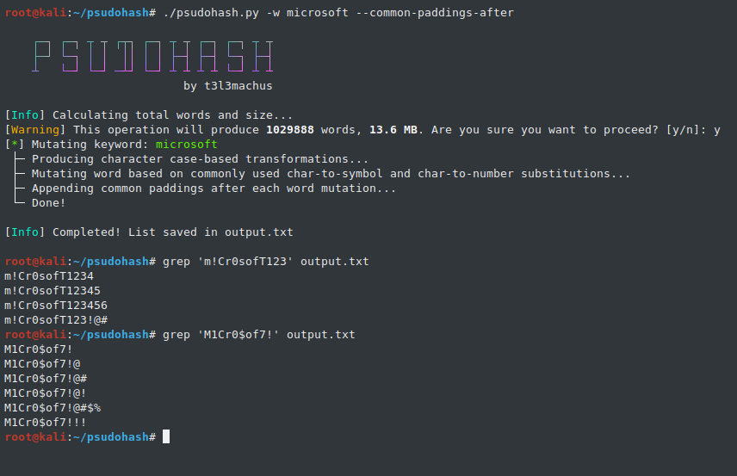
Task: Click the "Producing character case-based transformations" line
Action: (200, 159)
